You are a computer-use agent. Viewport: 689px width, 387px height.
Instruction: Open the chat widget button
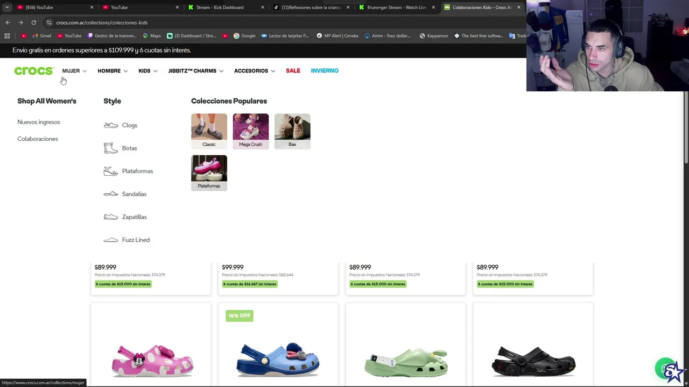click(665, 369)
